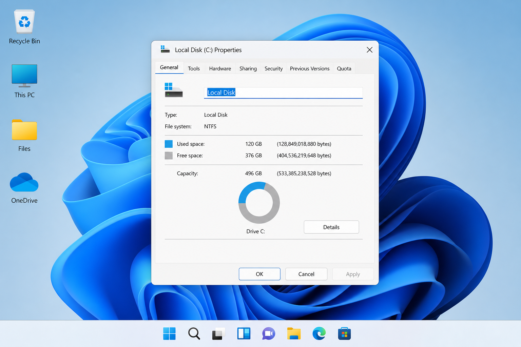The width and height of the screenshot is (521, 347).
Task: Click the Drive C: label under the chart
Action: pos(256,231)
